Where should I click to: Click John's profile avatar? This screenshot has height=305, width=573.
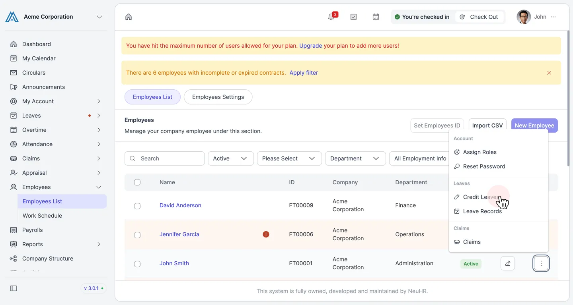tap(524, 17)
